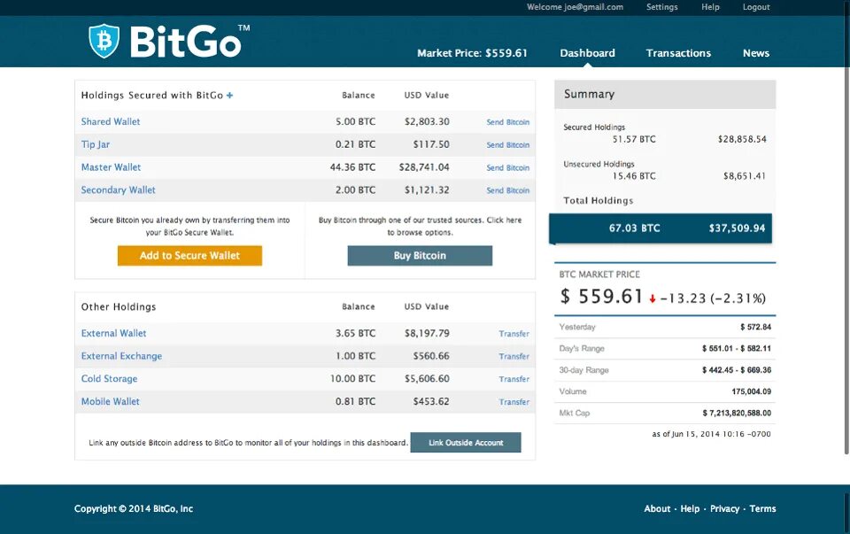Screen dimensions: 850x534
Task: Log out using the Logout link
Action: [x=756, y=7]
